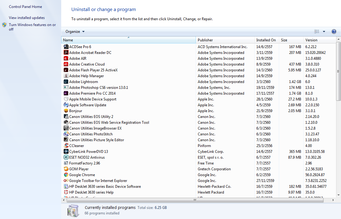The width and height of the screenshot is (341, 219).
Task: Sort the list by Name column
Action: (x=129, y=40)
